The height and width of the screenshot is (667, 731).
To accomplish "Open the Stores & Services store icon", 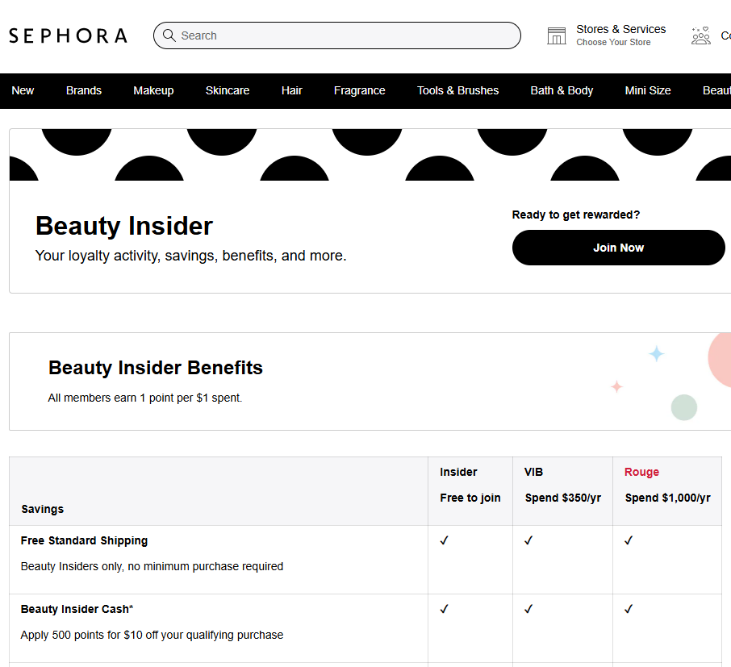I will pyautogui.click(x=556, y=35).
